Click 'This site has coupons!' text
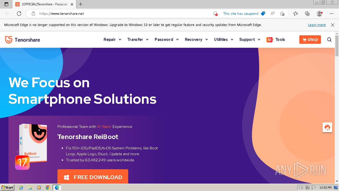 241,14
